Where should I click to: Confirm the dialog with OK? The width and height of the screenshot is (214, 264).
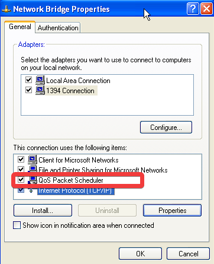(x=140, y=253)
